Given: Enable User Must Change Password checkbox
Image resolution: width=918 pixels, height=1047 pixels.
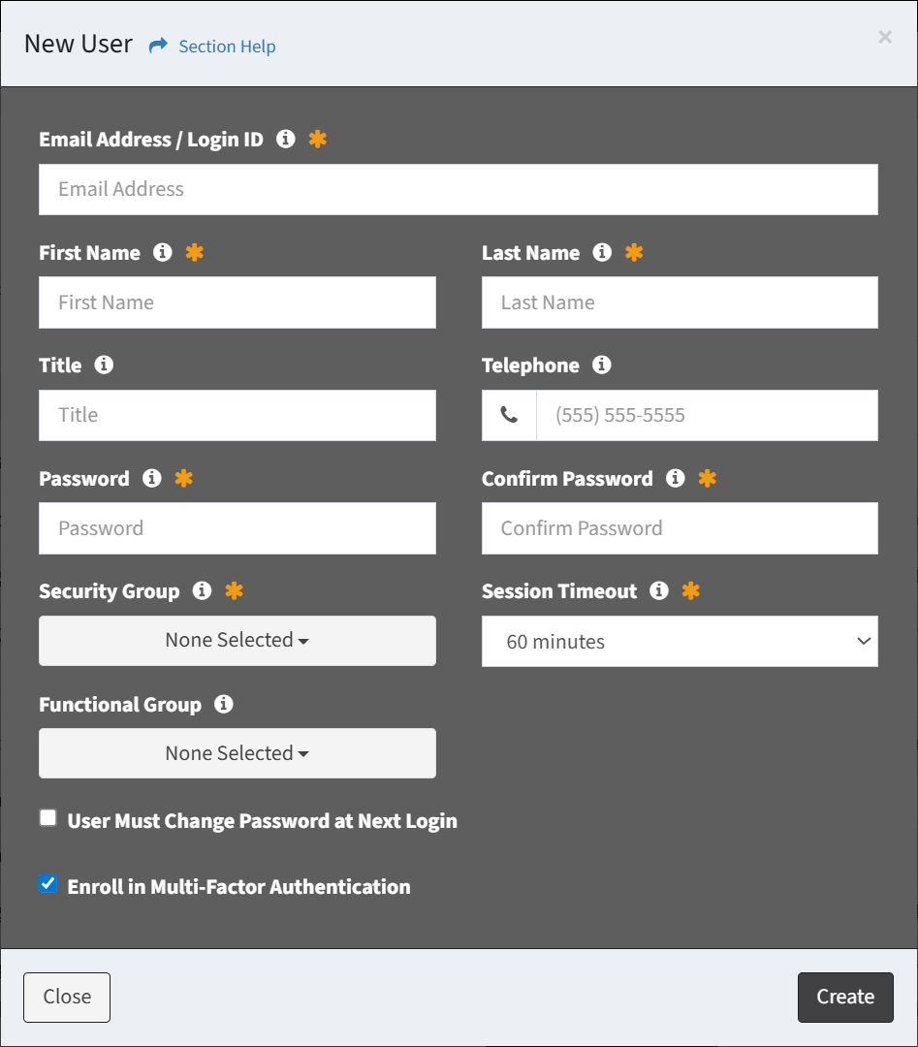Looking at the screenshot, I should 47,818.
